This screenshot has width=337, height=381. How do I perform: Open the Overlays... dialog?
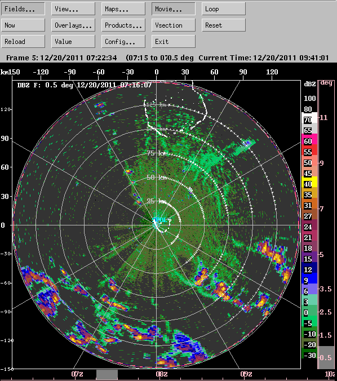73,25
